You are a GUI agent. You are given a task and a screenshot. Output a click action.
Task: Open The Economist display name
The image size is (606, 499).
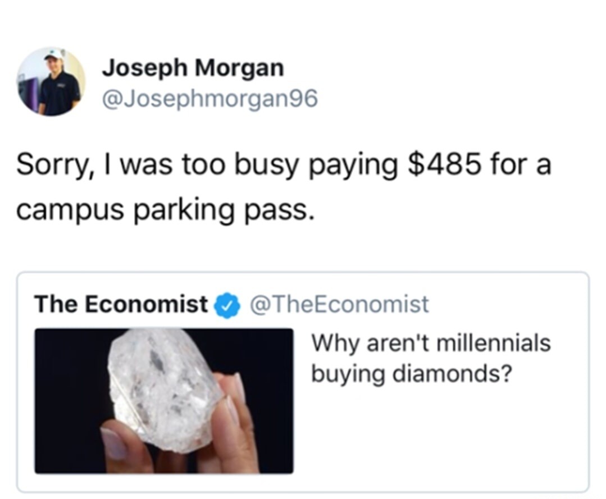tap(124, 304)
